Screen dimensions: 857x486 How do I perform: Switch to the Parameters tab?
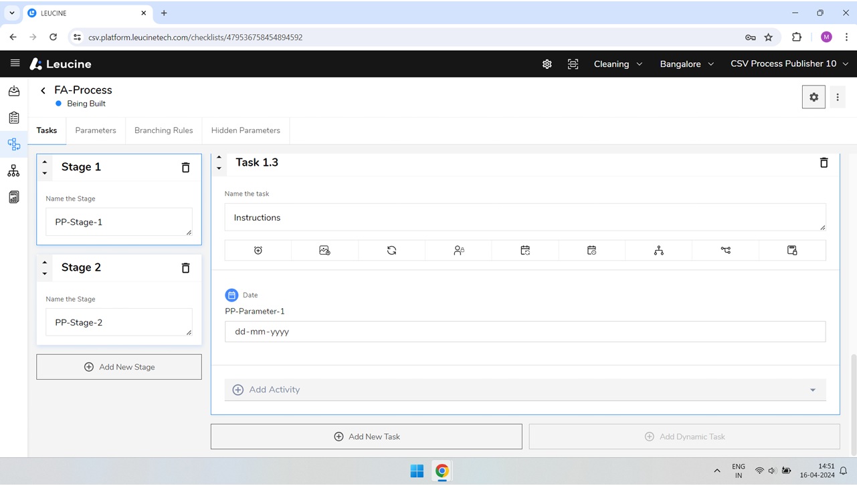tap(96, 130)
